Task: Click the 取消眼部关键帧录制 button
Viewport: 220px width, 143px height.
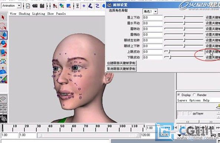Action: pyautogui.click(x=121, y=69)
